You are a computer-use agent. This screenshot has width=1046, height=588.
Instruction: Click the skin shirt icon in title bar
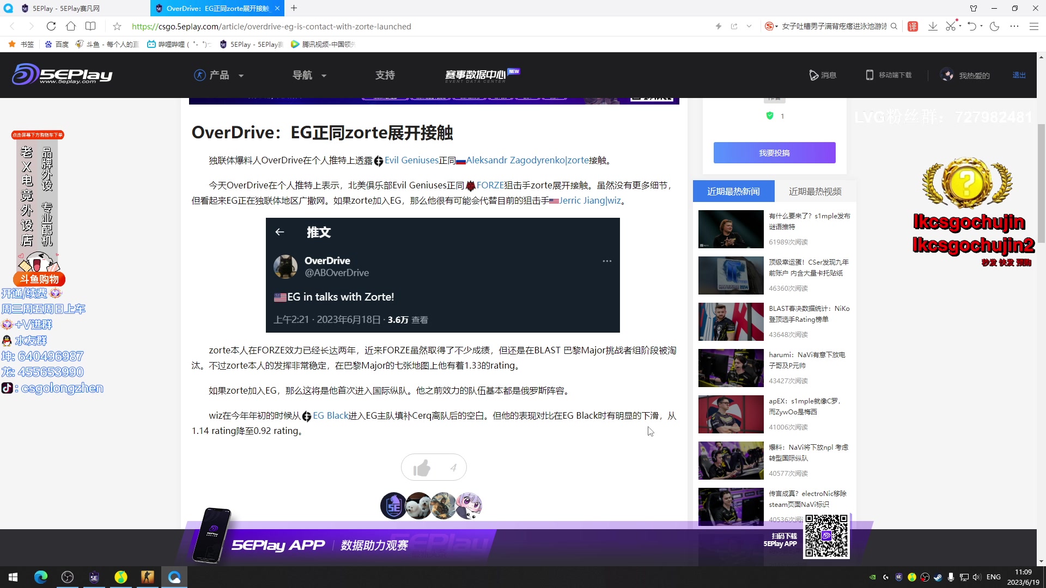coord(974,8)
